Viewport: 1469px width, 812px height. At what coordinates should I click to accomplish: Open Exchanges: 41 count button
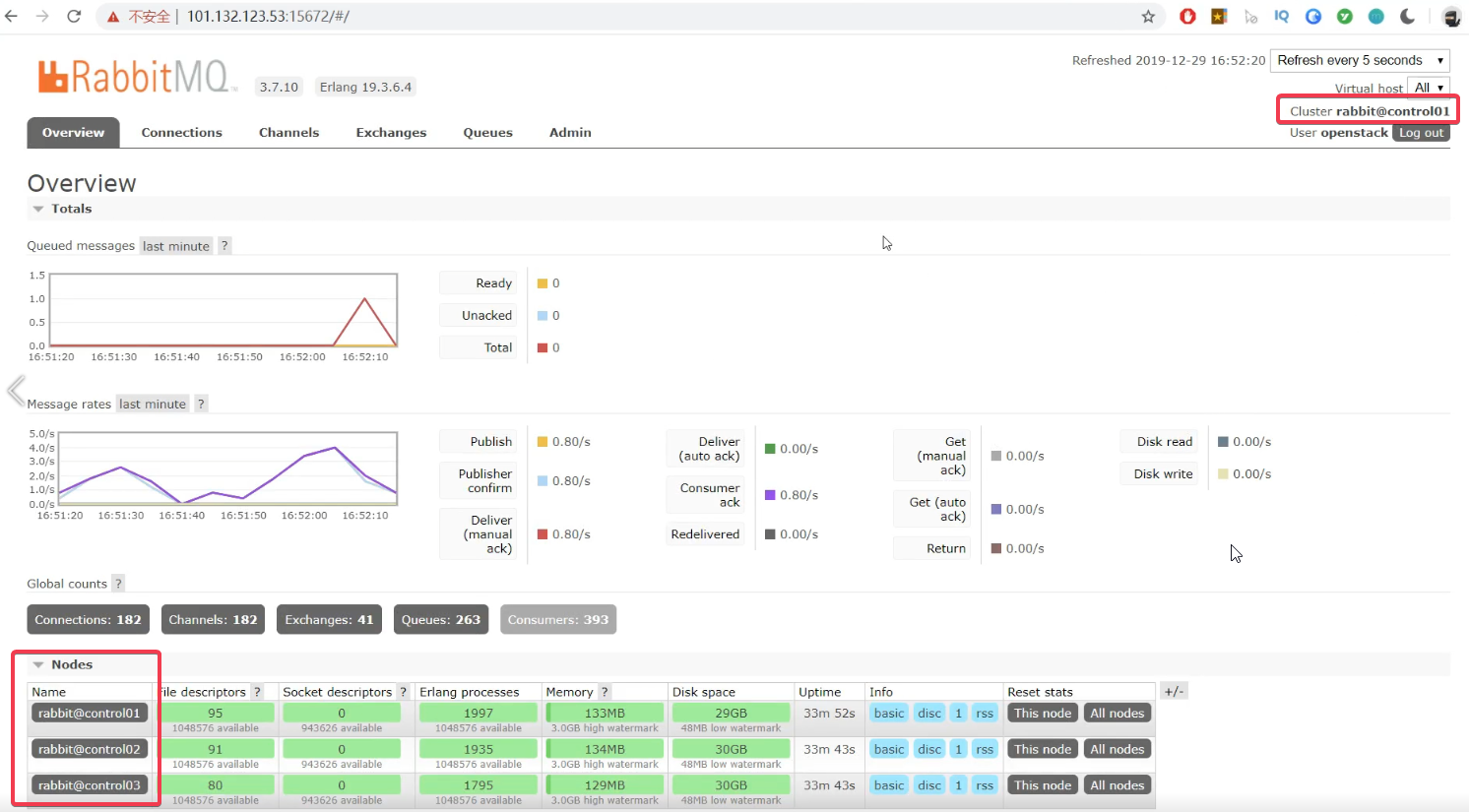tap(329, 619)
